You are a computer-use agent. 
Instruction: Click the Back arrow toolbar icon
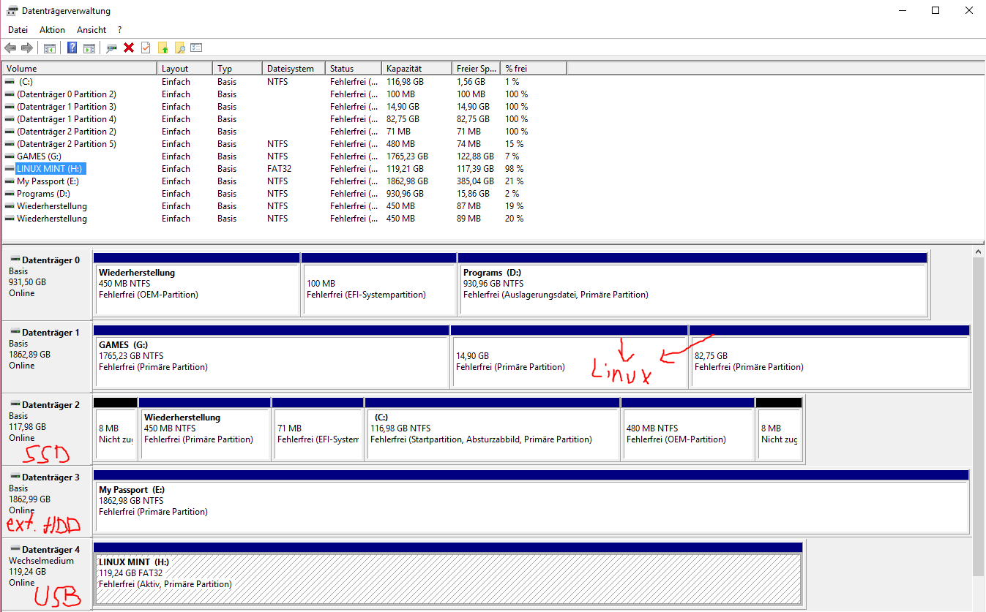tap(10, 48)
